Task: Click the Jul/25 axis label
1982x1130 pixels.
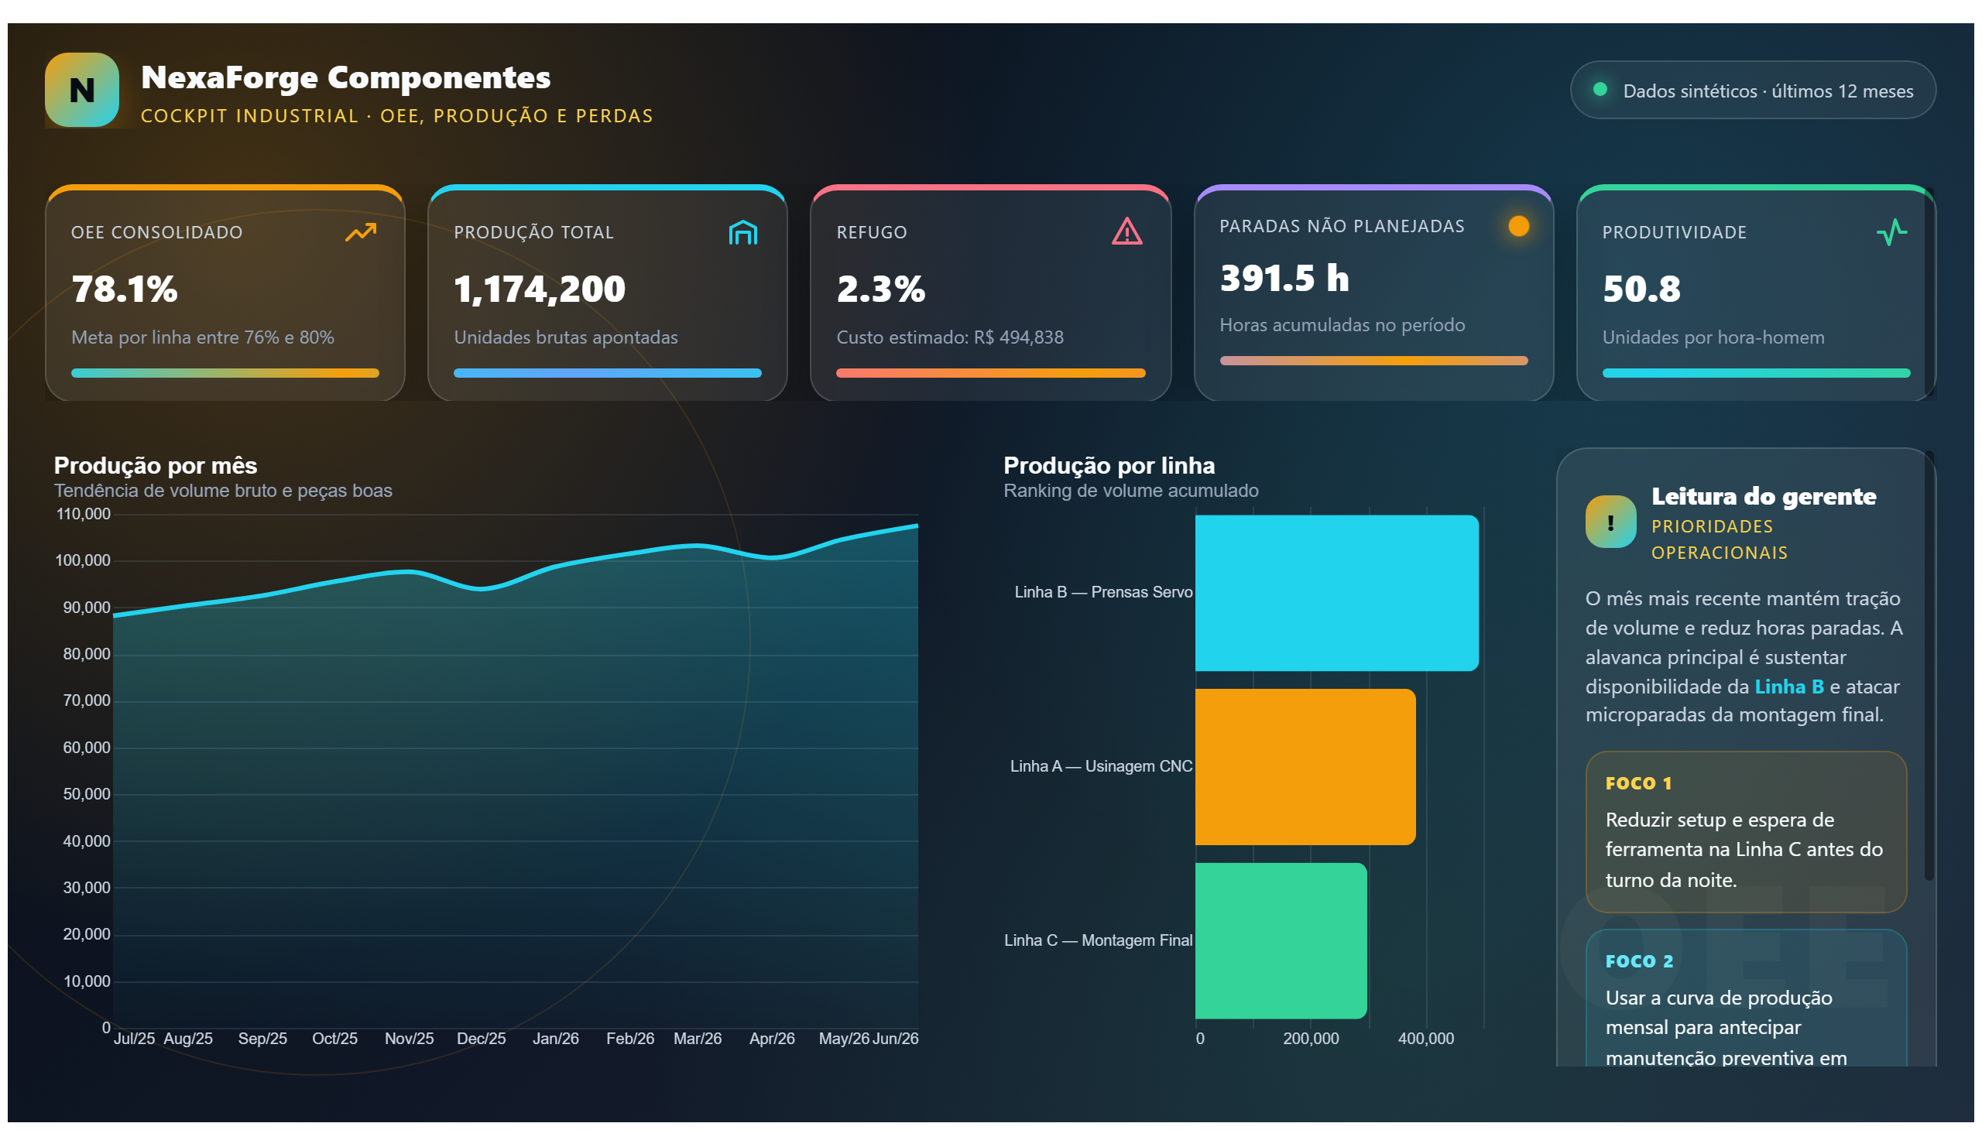Action: 134,1039
